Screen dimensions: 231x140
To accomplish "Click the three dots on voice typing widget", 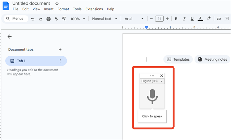I will point(152,76).
